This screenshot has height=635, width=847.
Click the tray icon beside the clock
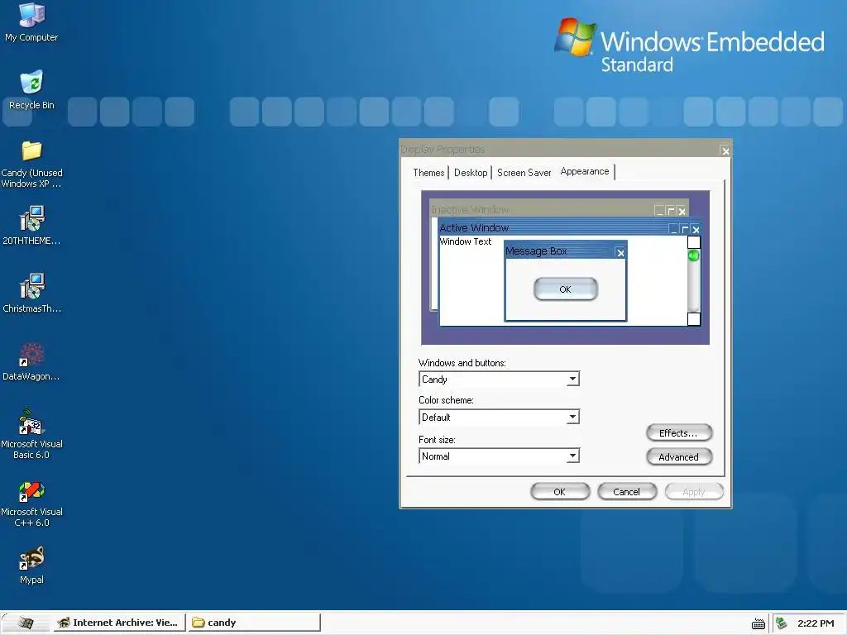(x=782, y=623)
